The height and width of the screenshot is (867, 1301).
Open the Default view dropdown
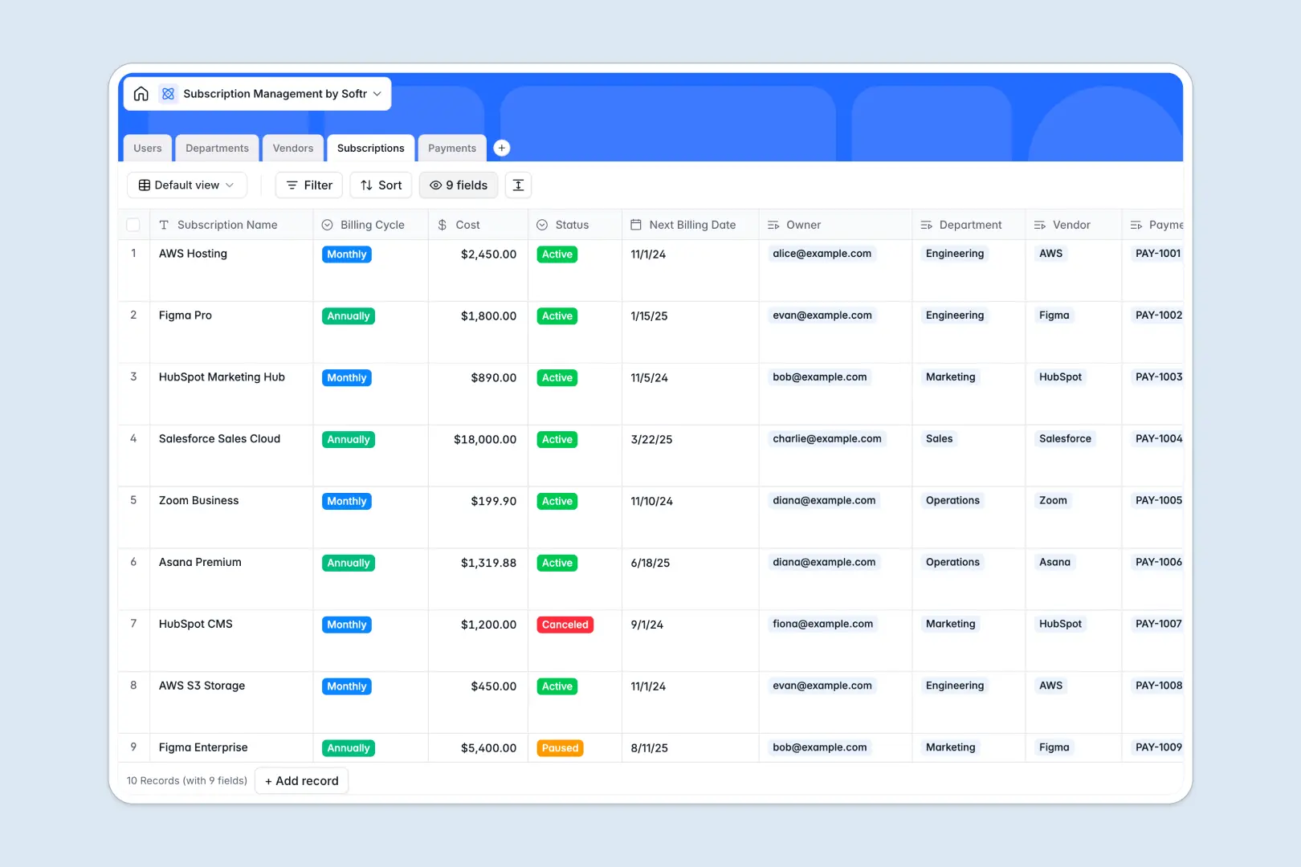coord(186,185)
